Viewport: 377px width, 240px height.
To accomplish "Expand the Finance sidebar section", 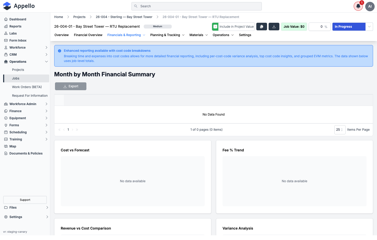I will (x=46, y=111).
